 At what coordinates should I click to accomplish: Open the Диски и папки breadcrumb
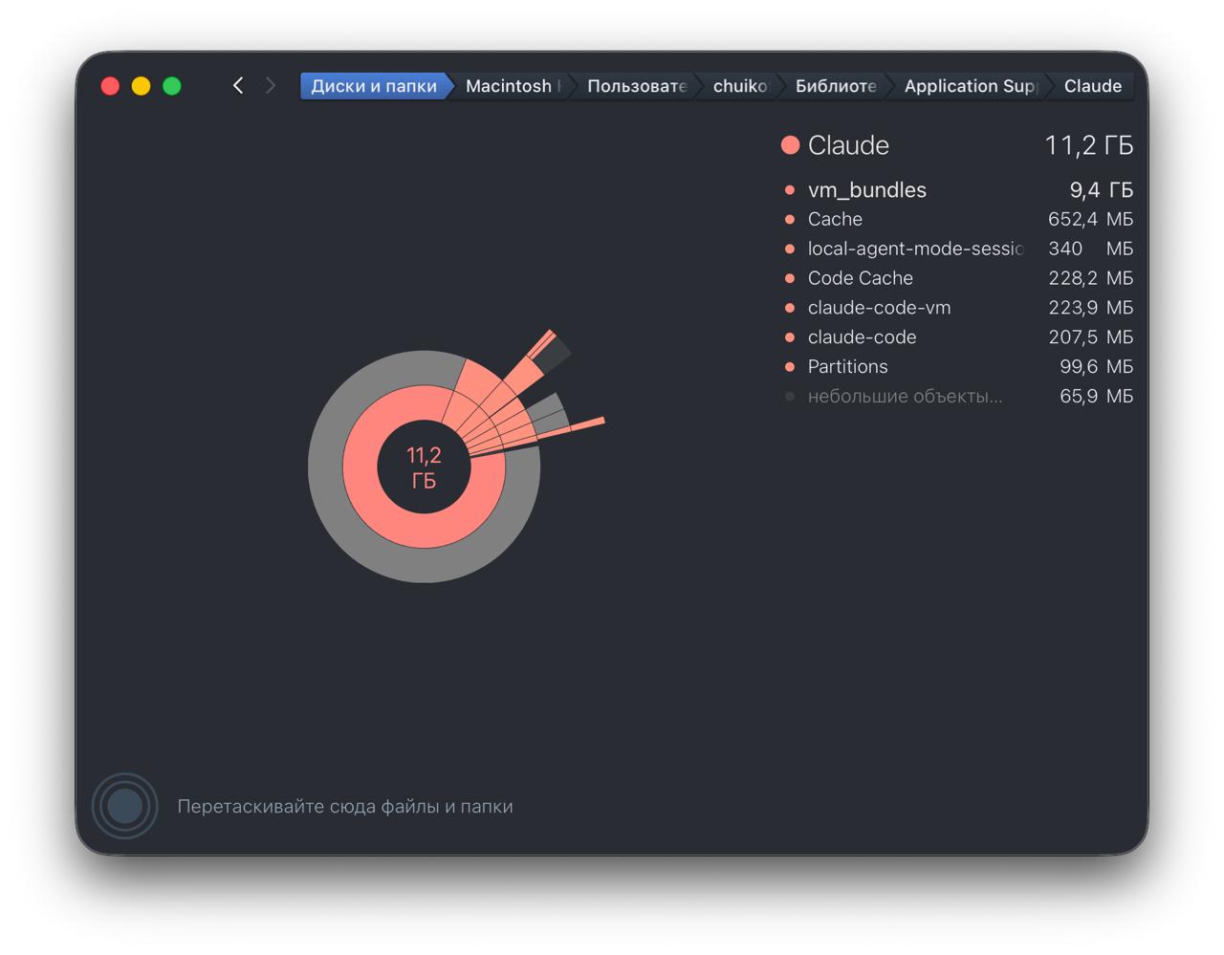pyautogui.click(x=374, y=86)
